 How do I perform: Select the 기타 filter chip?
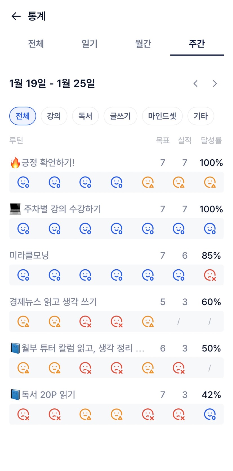pos(201,116)
